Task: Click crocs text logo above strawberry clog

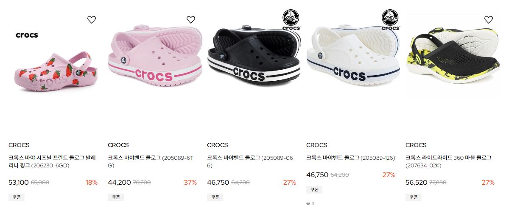Action: (27, 35)
